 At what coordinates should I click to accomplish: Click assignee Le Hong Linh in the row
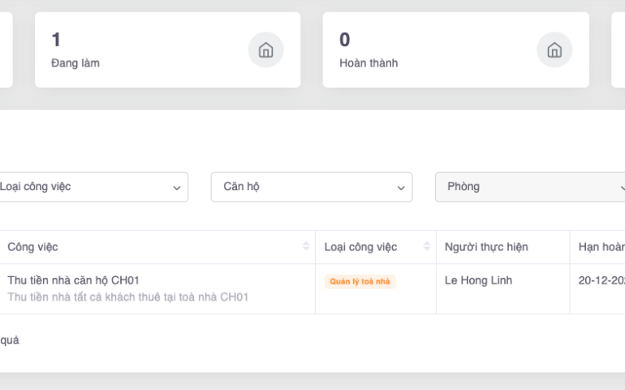(478, 280)
